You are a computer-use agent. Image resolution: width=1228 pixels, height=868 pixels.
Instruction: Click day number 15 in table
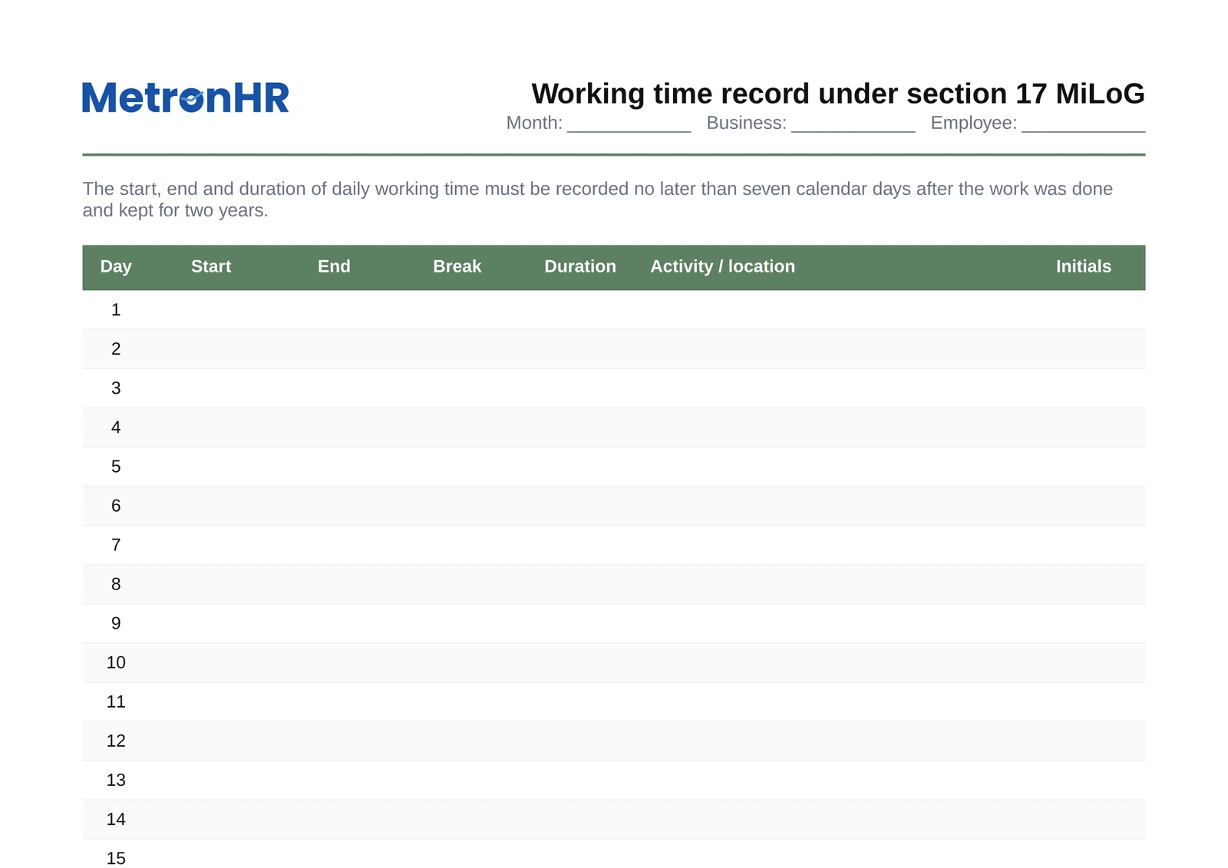116,858
